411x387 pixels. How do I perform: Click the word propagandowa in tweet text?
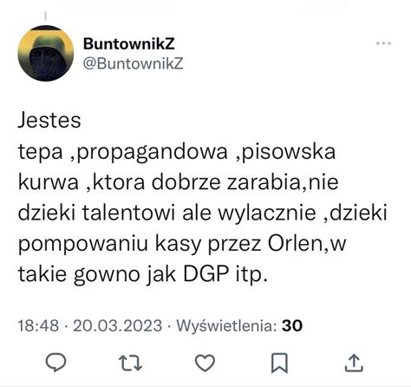click(153, 153)
